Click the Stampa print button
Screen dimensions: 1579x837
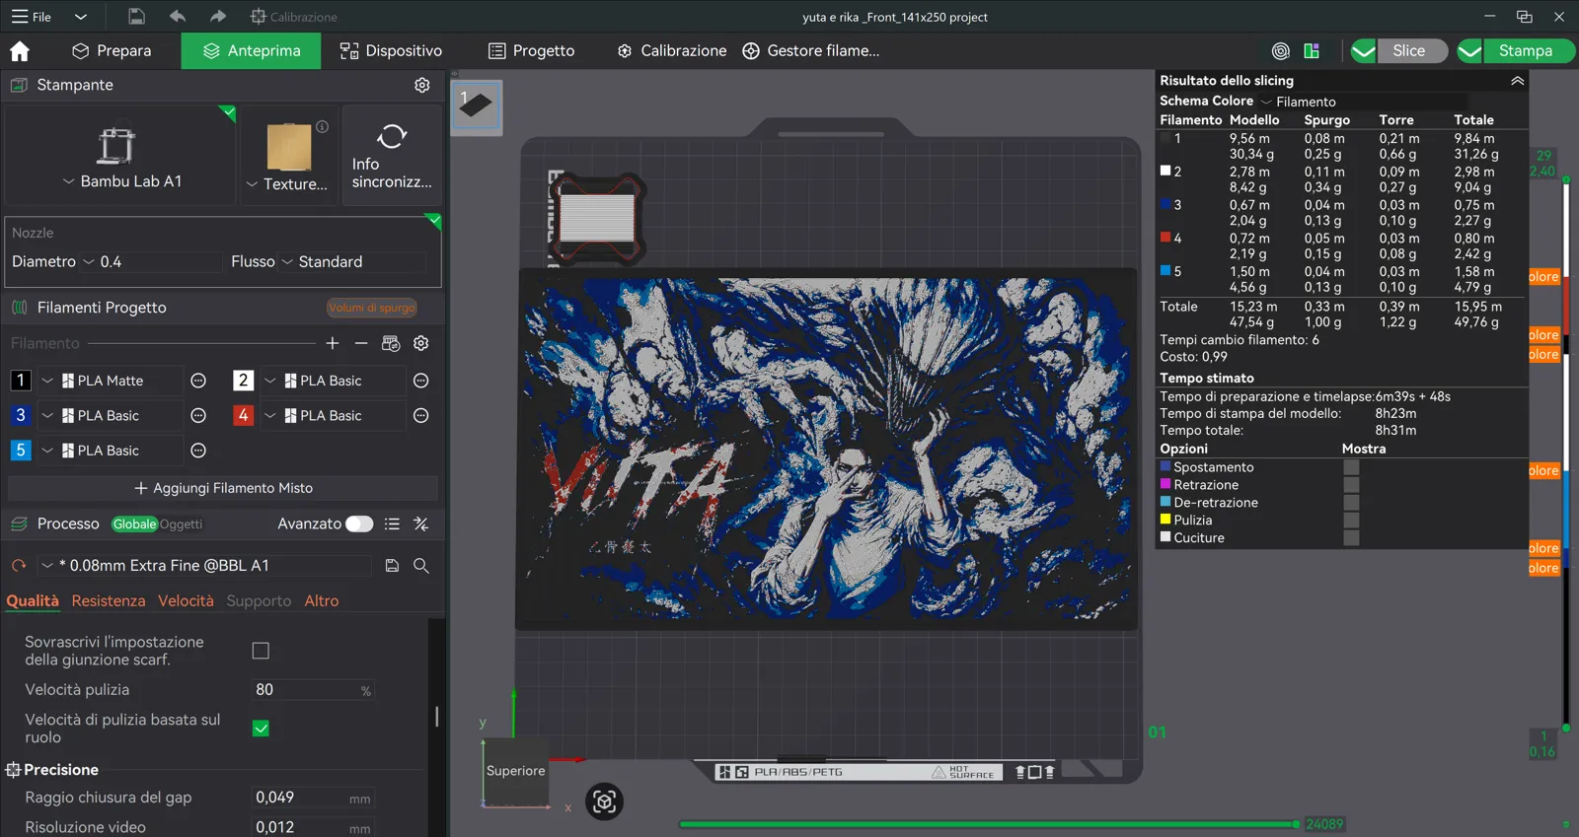click(1526, 51)
